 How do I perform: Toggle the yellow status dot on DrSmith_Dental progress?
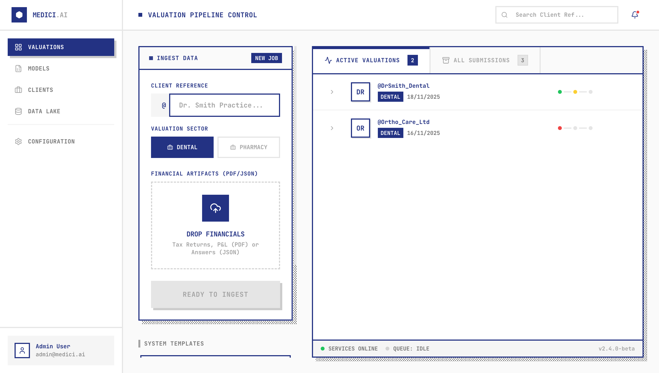(x=575, y=92)
